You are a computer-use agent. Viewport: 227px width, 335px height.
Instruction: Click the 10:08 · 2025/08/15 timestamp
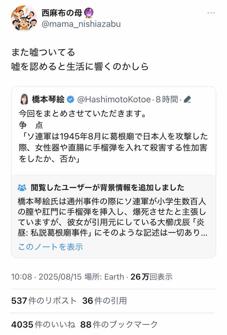[x=46, y=277]
